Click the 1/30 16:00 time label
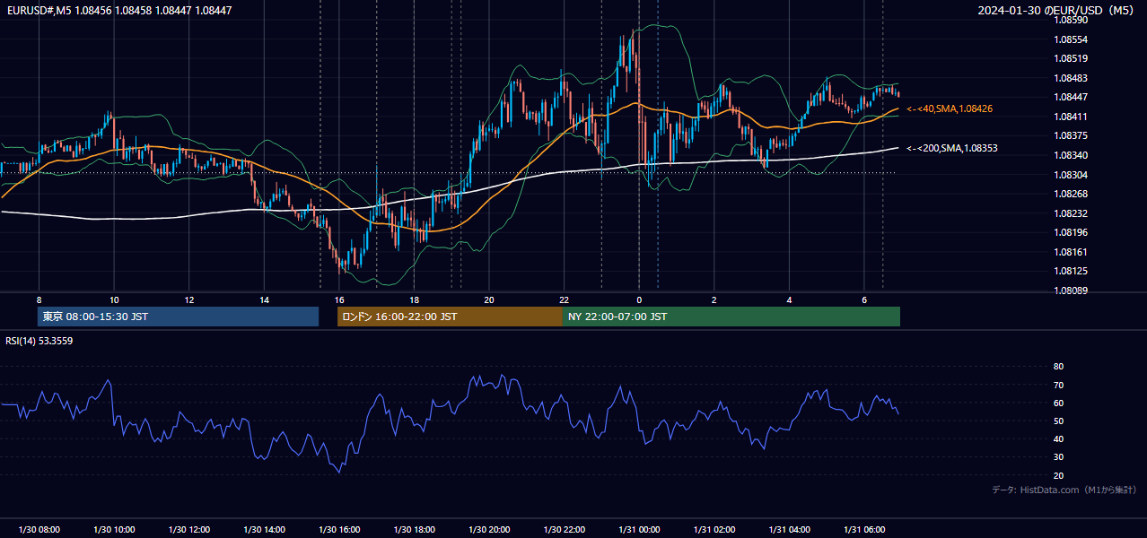This screenshot has height=538, width=1147. [339, 530]
